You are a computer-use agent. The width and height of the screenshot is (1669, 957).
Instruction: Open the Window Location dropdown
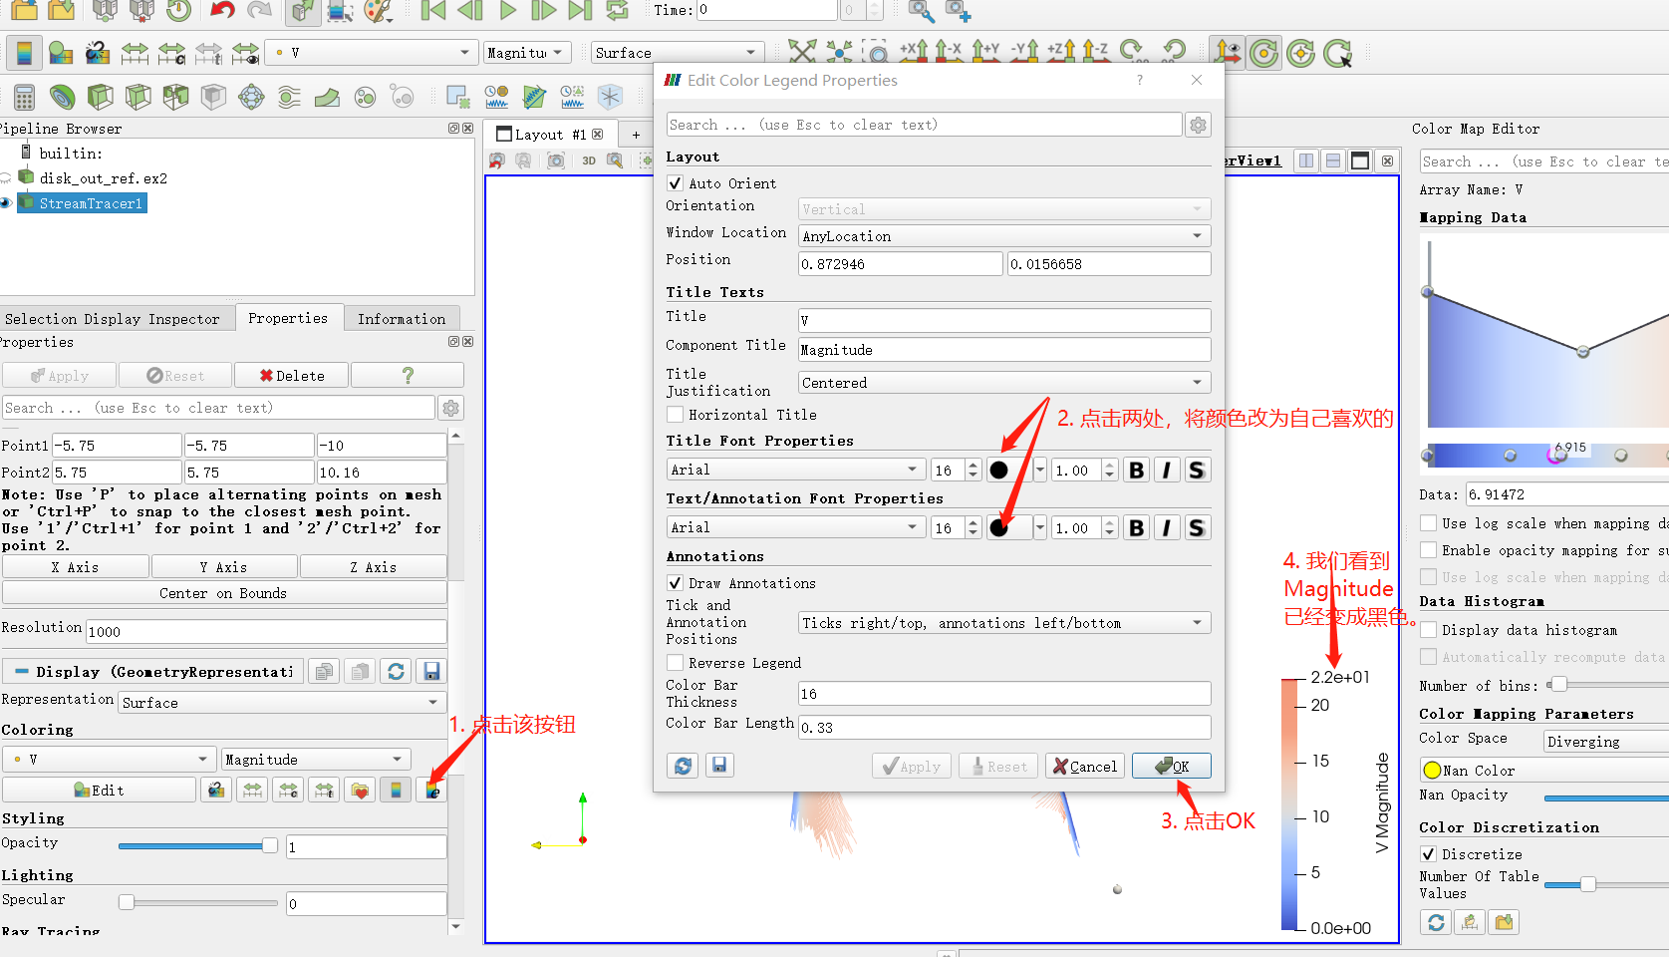click(1003, 235)
